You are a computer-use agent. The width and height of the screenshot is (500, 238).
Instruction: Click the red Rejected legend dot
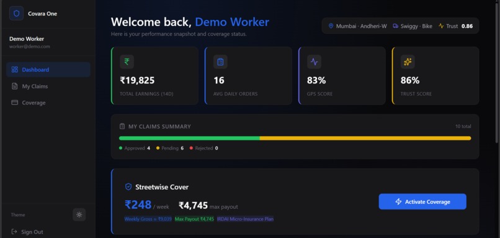[x=191, y=148]
